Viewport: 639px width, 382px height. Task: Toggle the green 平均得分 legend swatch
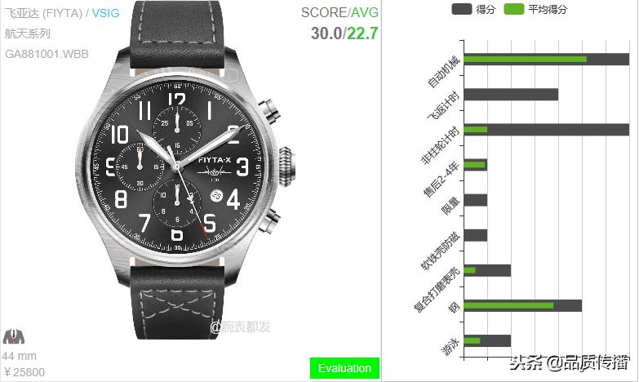[x=513, y=9]
